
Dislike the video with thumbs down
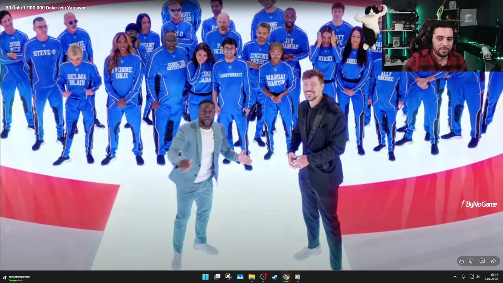(x=471, y=261)
